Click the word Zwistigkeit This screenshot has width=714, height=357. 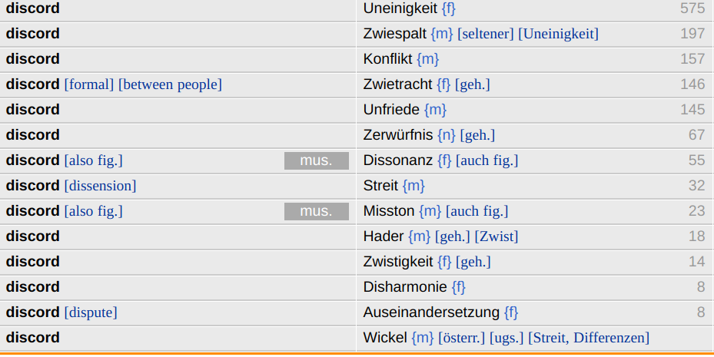398,262
